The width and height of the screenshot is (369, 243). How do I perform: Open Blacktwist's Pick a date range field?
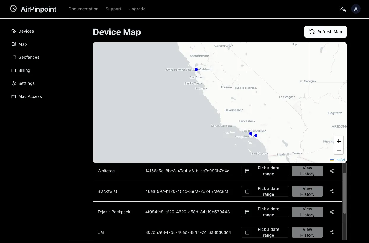point(265,191)
